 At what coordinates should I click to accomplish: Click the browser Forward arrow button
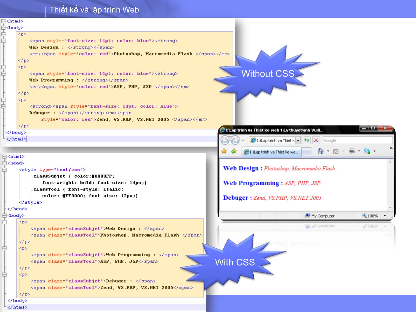pos(235,140)
